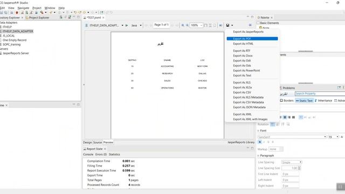Click the save icon in main toolbar
The height and width of the screenshot is (194, 345).
2,12
